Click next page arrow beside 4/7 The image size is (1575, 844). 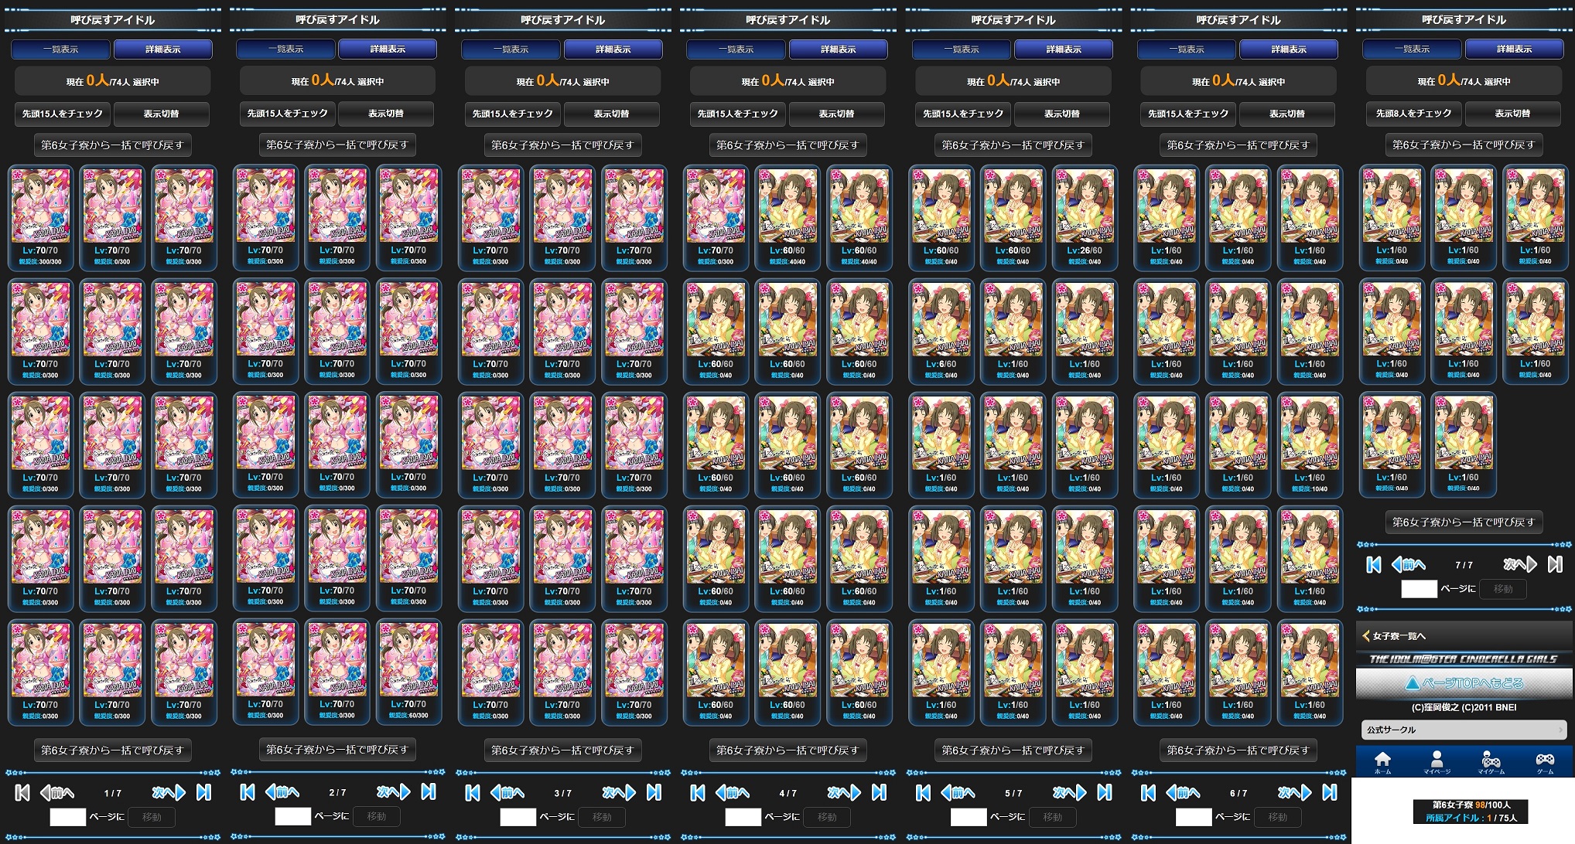pyautogui.click(x=845, y=792)
